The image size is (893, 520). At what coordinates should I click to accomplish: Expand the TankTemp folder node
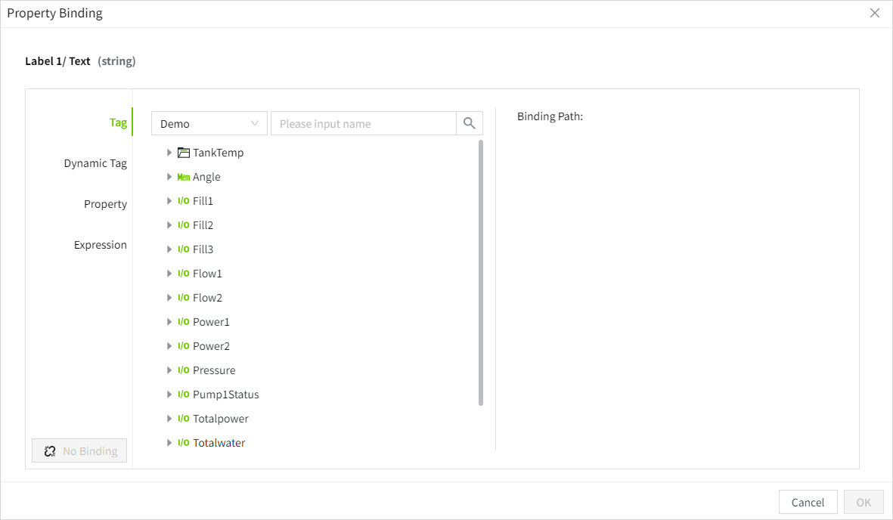[x=169, y=153]
